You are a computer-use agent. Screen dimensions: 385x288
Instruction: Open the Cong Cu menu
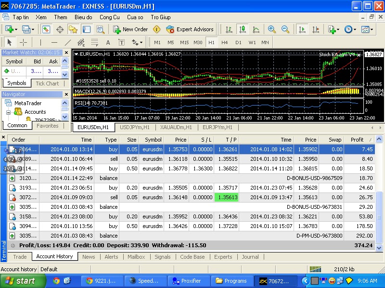click(x=109, y=17)
